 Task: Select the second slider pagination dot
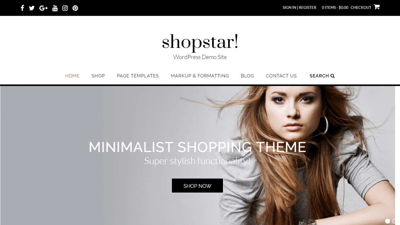click(394, 221)
